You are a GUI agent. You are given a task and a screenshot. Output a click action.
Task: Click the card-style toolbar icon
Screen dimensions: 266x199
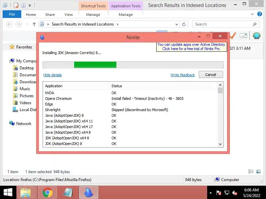(x=243, y=35)
